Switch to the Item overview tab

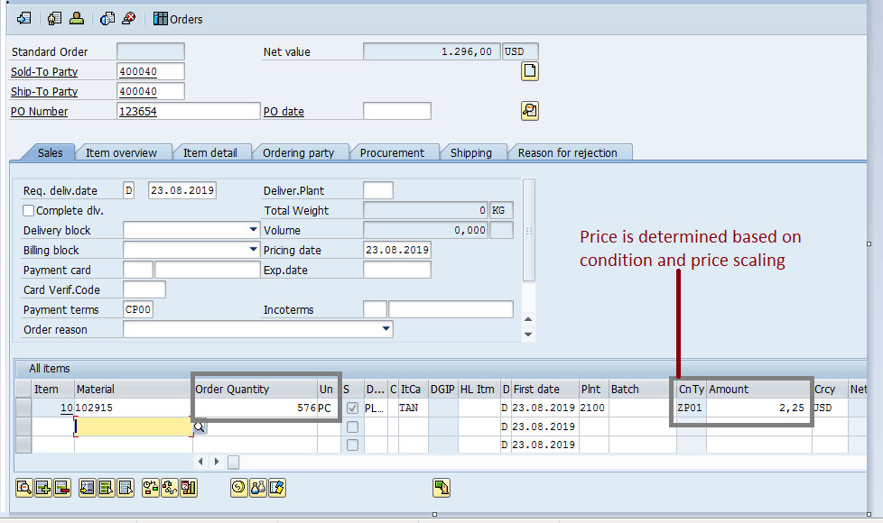pos(121,152)
